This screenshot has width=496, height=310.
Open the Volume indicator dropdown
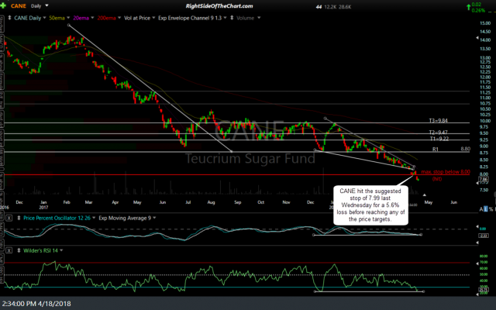259,18
